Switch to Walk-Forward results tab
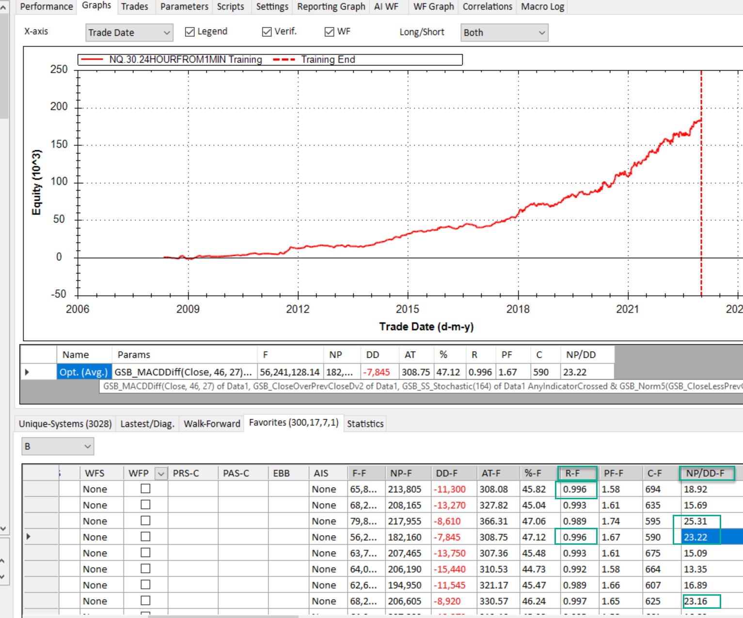The width and height of the screenshot is (743, 618). [x=212, y=424]
